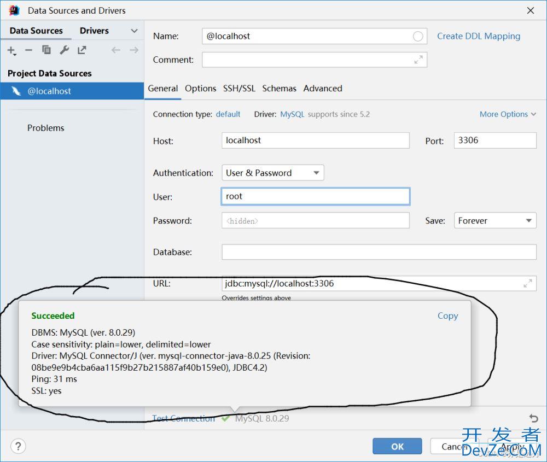Viewport: 547px width, 462px height.
Task: Click Test Connection link
Action: tap(183, 418)
